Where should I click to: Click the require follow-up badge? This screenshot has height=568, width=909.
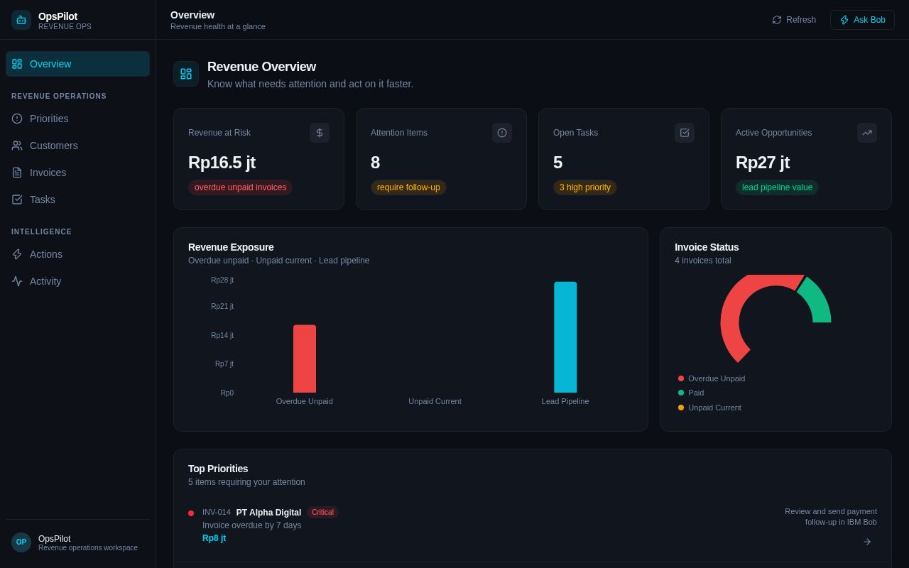408,187
